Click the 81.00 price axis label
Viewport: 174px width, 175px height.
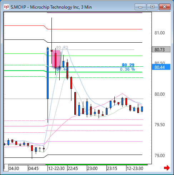160,33
